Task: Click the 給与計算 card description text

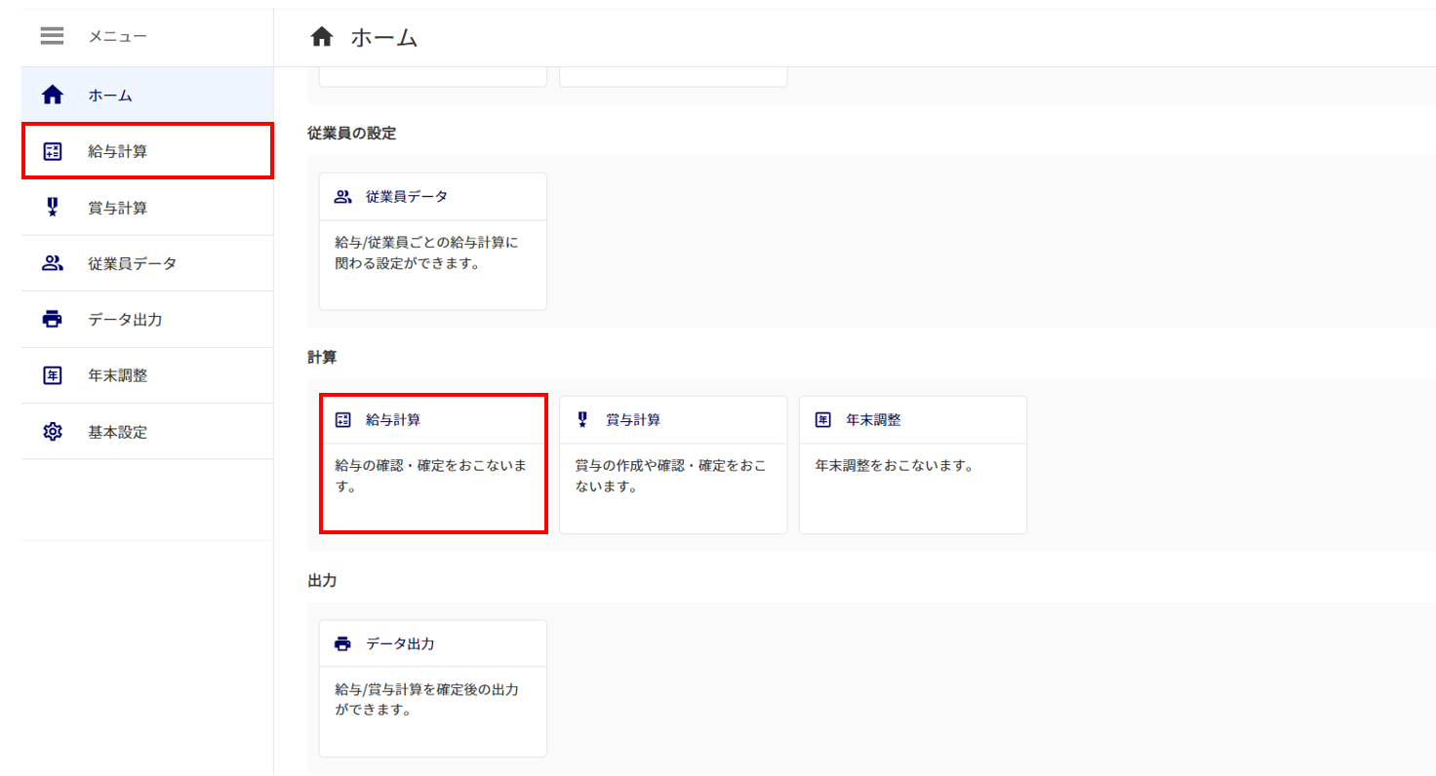Action: (x=430, y=476)
